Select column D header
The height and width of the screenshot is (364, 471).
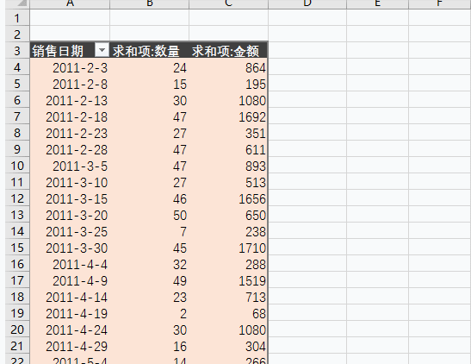coord(307,3)
